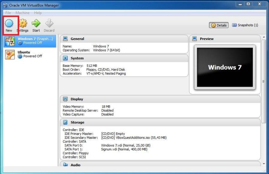Click the New virtual machine icon

[9, 23]
